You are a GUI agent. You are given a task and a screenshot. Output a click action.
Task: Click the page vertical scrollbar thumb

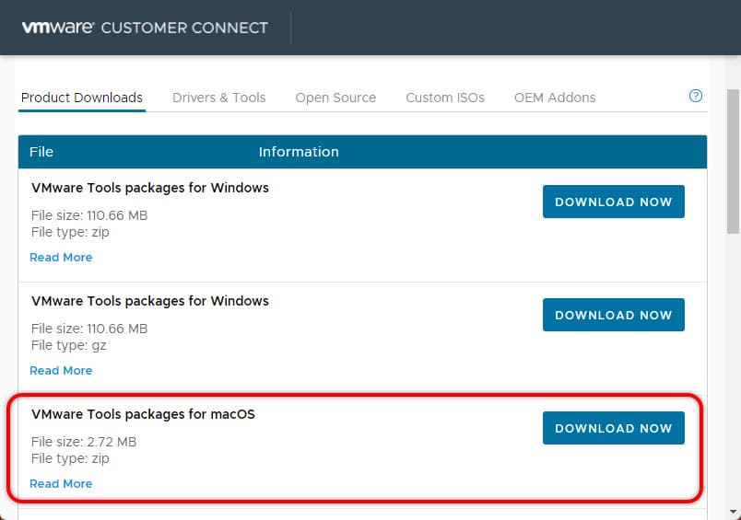pyautogui.click(x=733, y=161)
